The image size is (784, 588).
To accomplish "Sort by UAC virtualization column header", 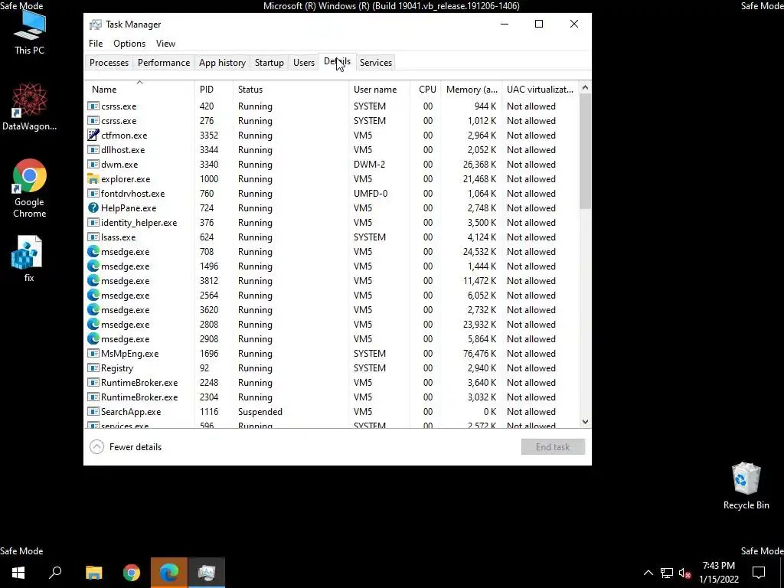I will click(x=541, y=89).
